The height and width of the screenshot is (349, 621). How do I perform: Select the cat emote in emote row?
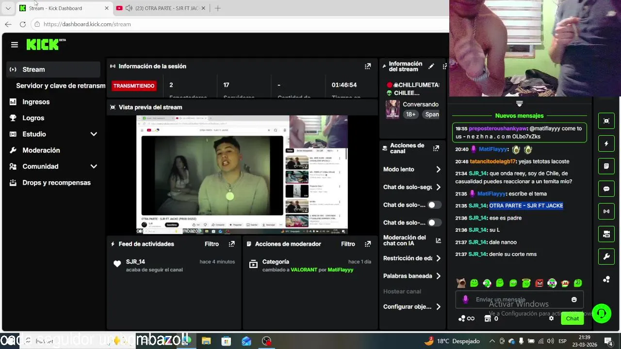(x=461, y=283)
